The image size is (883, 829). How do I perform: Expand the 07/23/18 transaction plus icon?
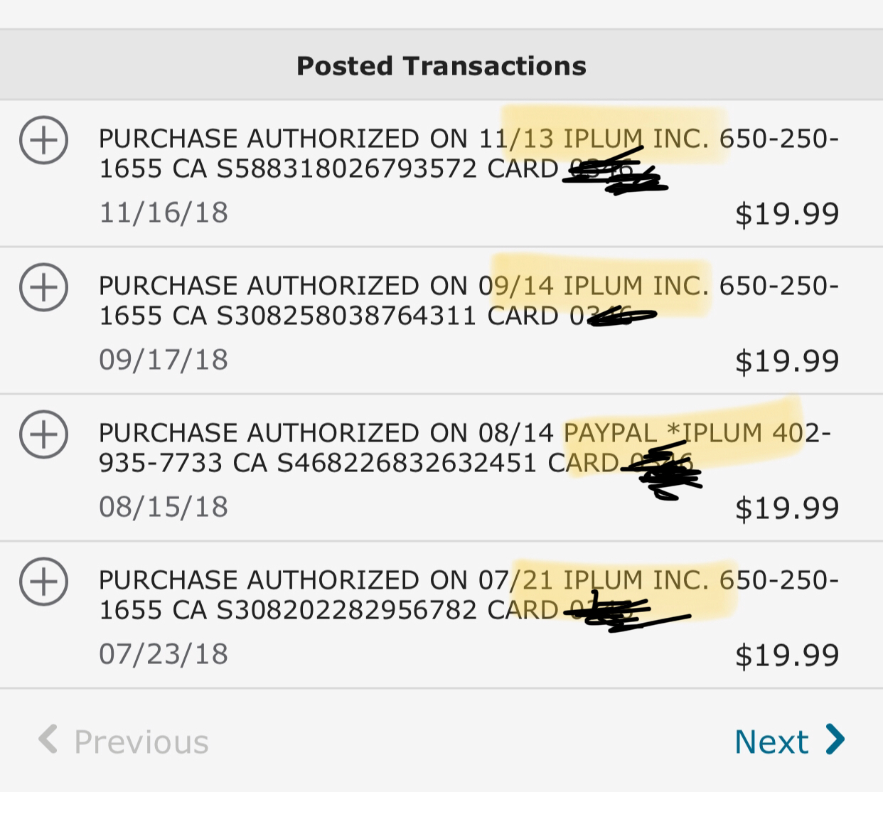coord(43,582)
